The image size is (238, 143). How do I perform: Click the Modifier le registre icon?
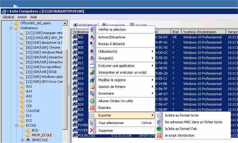pyautogui.click(x=92, y=80)
